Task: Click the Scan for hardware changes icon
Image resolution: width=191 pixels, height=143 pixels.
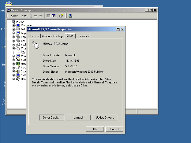Action: click(x=70, y=16)
